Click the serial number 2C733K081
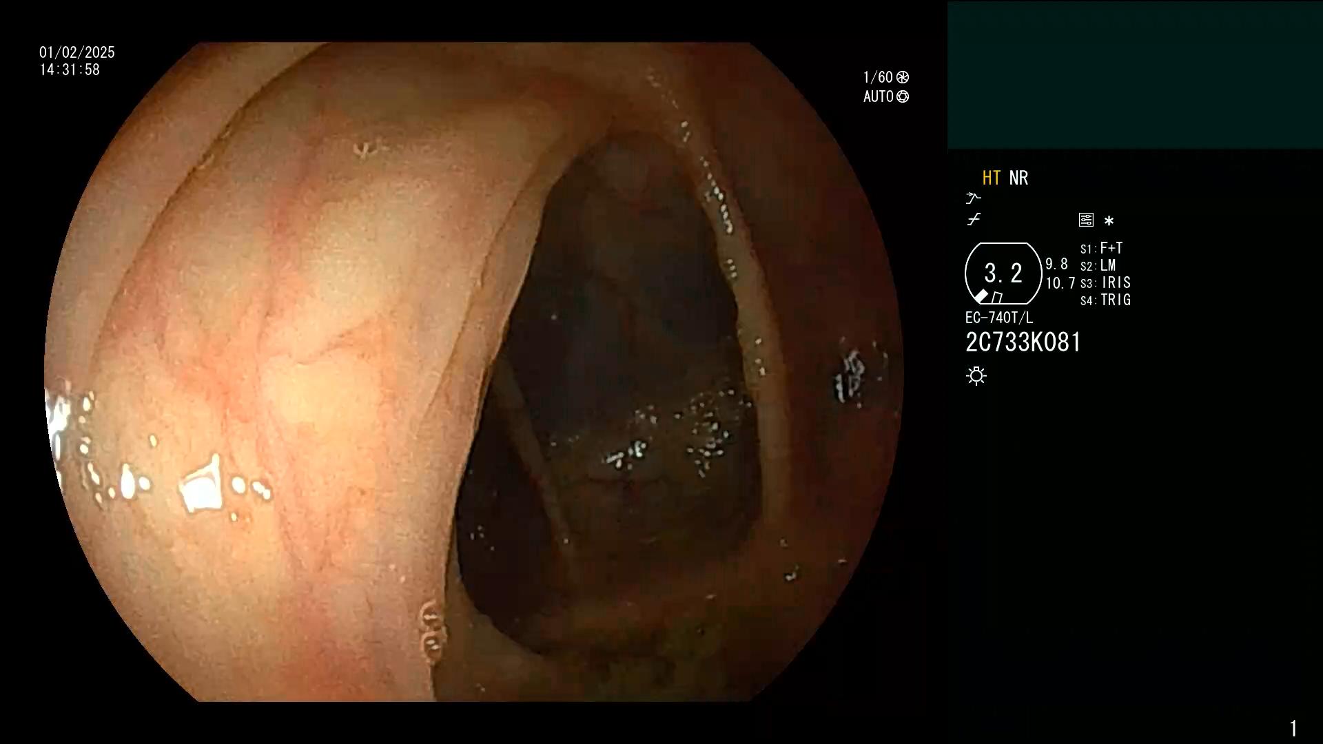 [1023, 342]
